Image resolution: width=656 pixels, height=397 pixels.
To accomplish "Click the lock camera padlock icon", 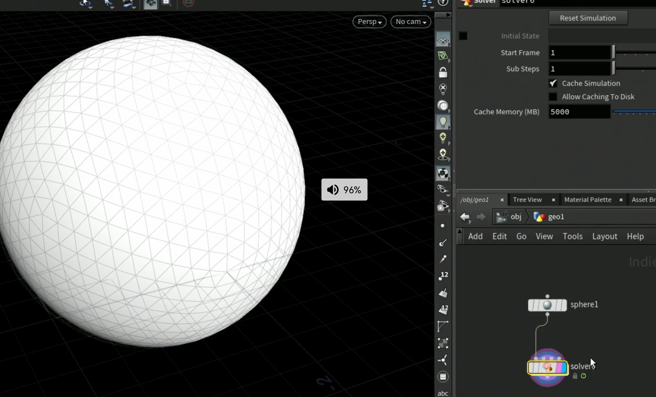I will coord(443,72).
